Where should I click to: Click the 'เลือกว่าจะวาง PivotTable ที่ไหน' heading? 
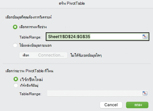[x=29, y=71]
